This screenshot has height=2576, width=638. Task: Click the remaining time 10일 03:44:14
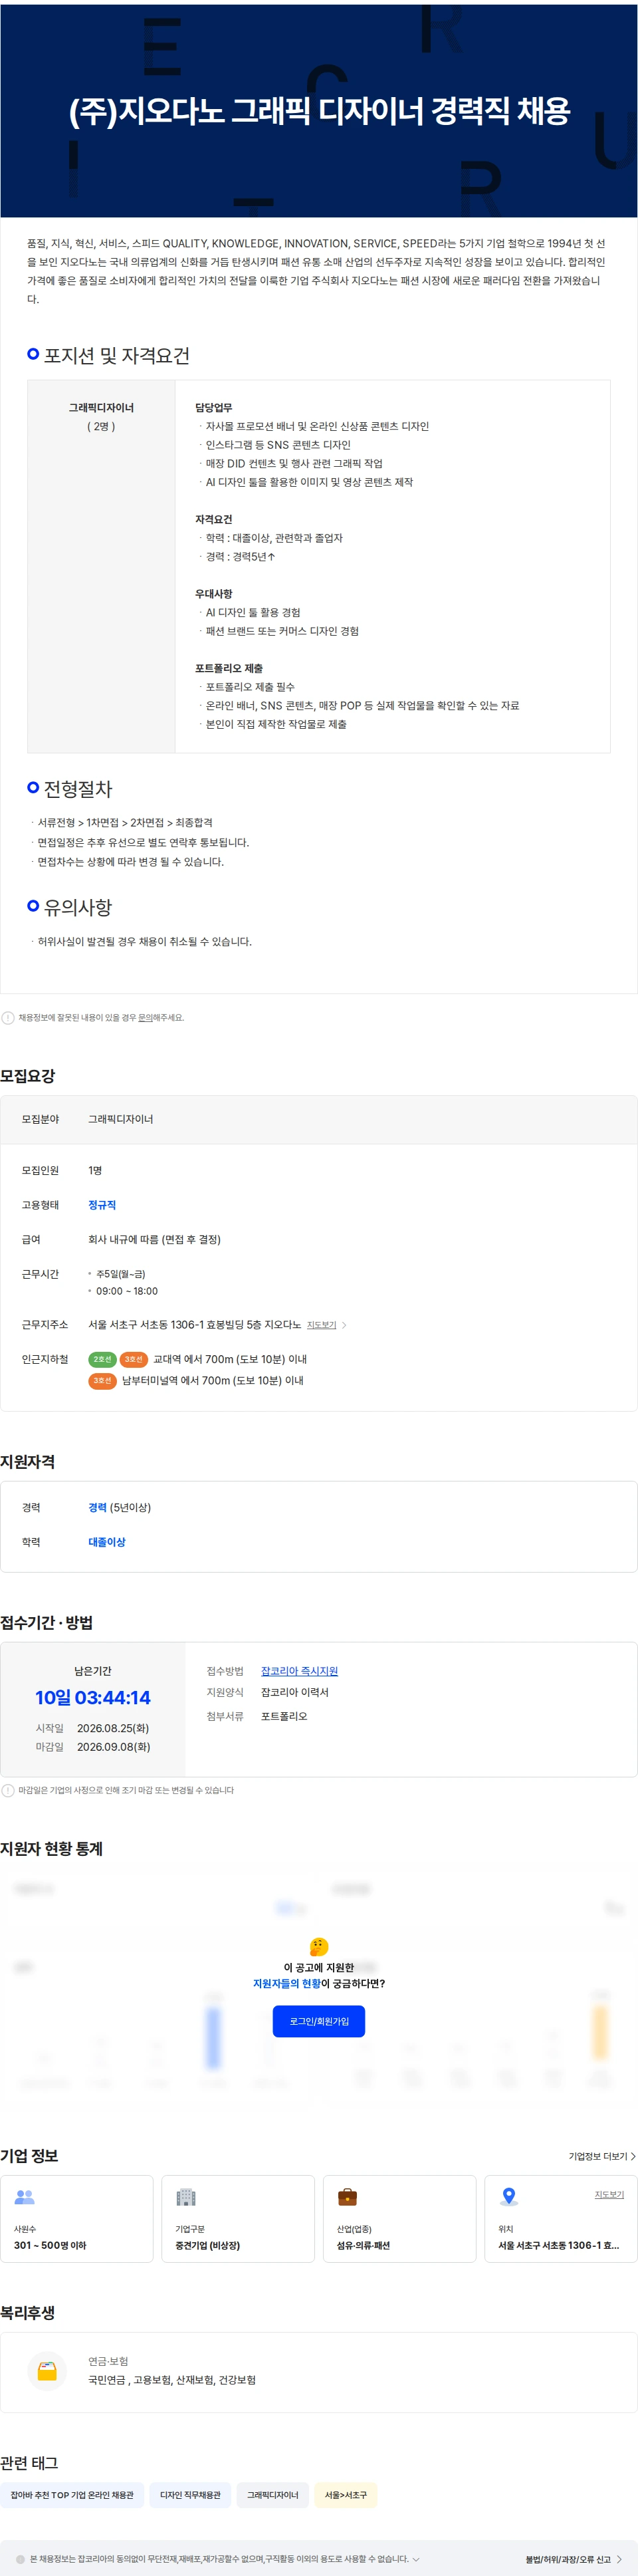coord(93,1698)
